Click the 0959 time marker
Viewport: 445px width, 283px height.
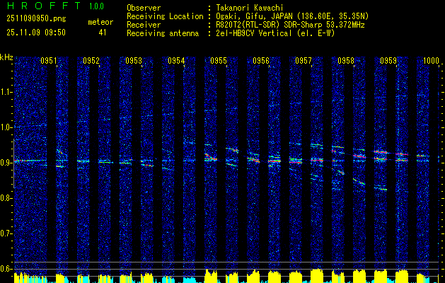pyautogui.click(x=388, y=61)
